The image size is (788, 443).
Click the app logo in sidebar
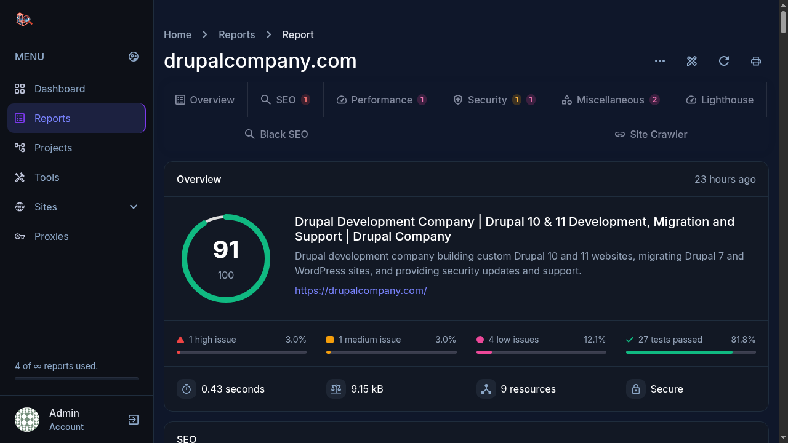click(x=23, y=20)
